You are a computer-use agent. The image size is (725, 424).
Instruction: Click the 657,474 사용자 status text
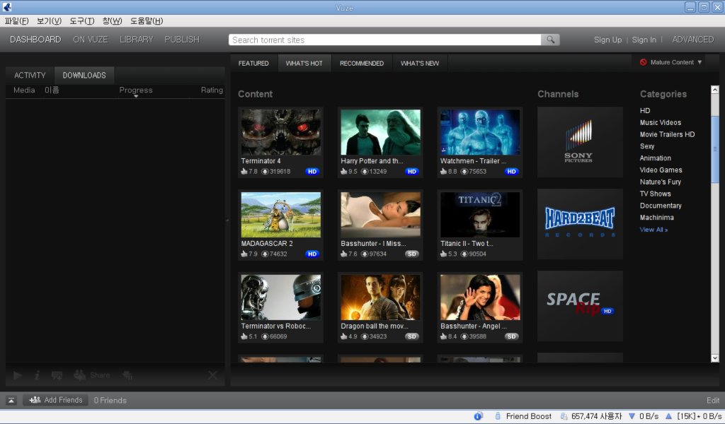tap(596, 416)
